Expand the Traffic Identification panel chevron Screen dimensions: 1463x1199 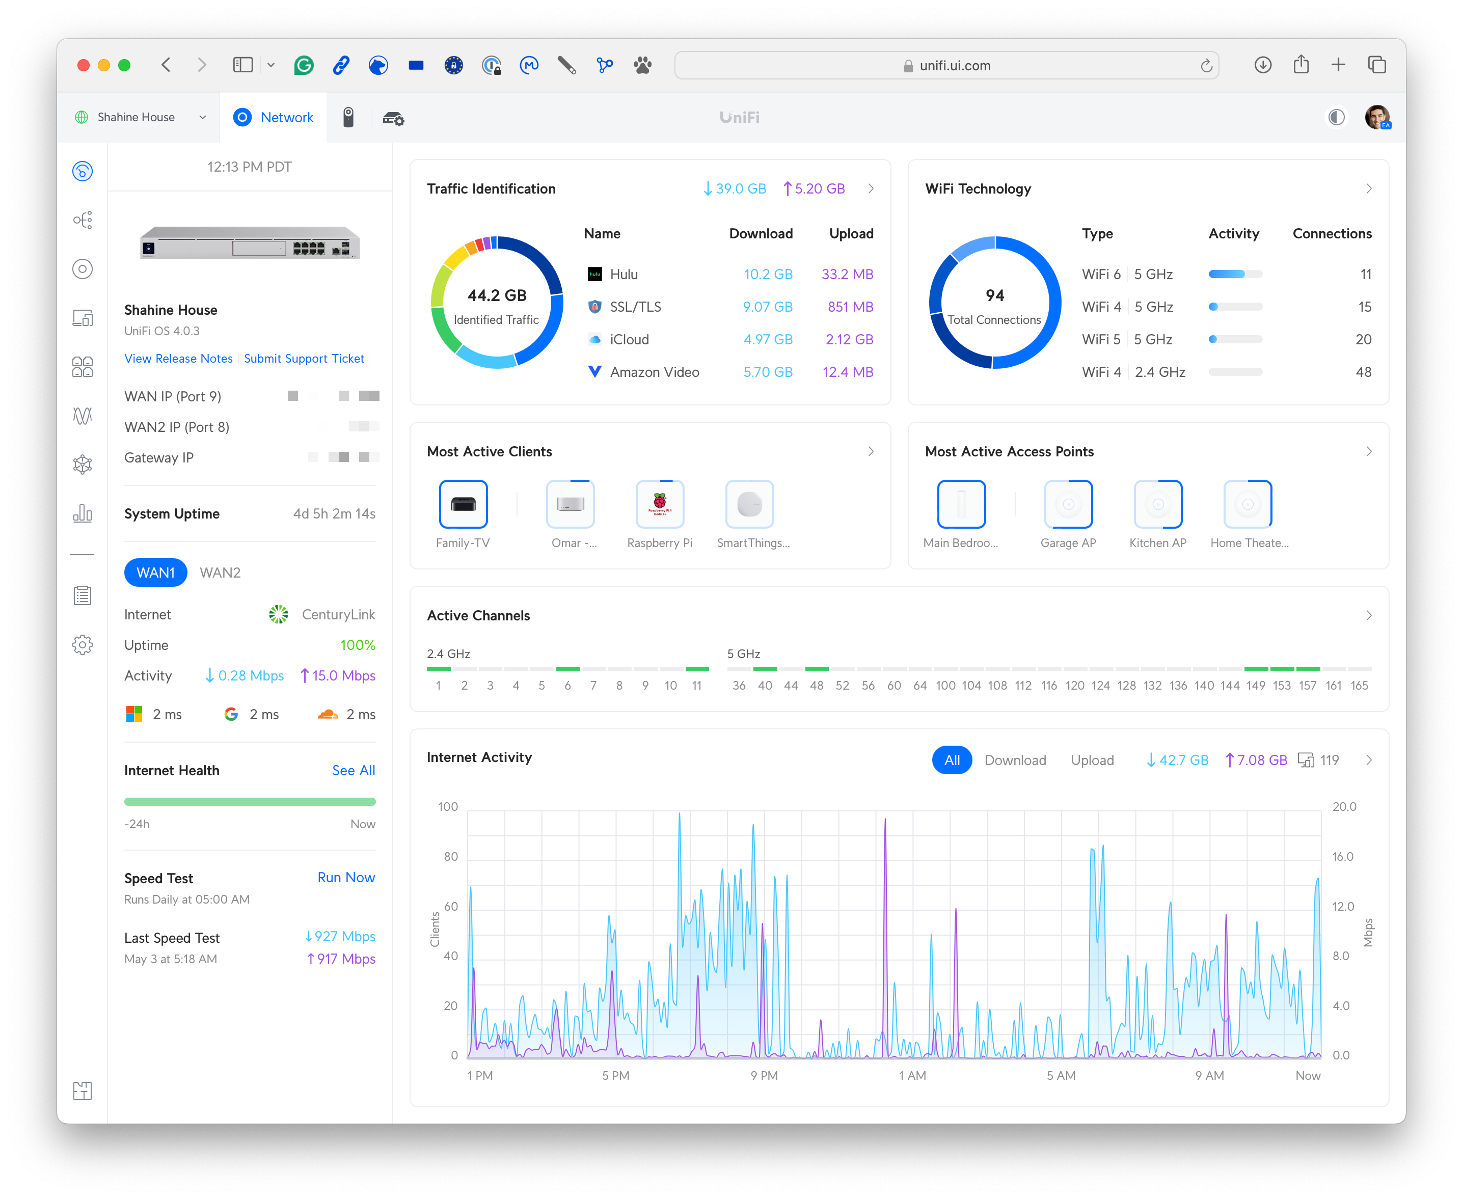(x=871, y=188)
